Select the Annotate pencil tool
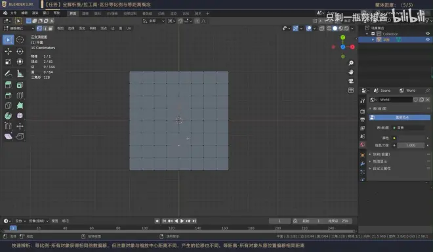The height and width of the screenshot is (252, 433). click(9, 73)
